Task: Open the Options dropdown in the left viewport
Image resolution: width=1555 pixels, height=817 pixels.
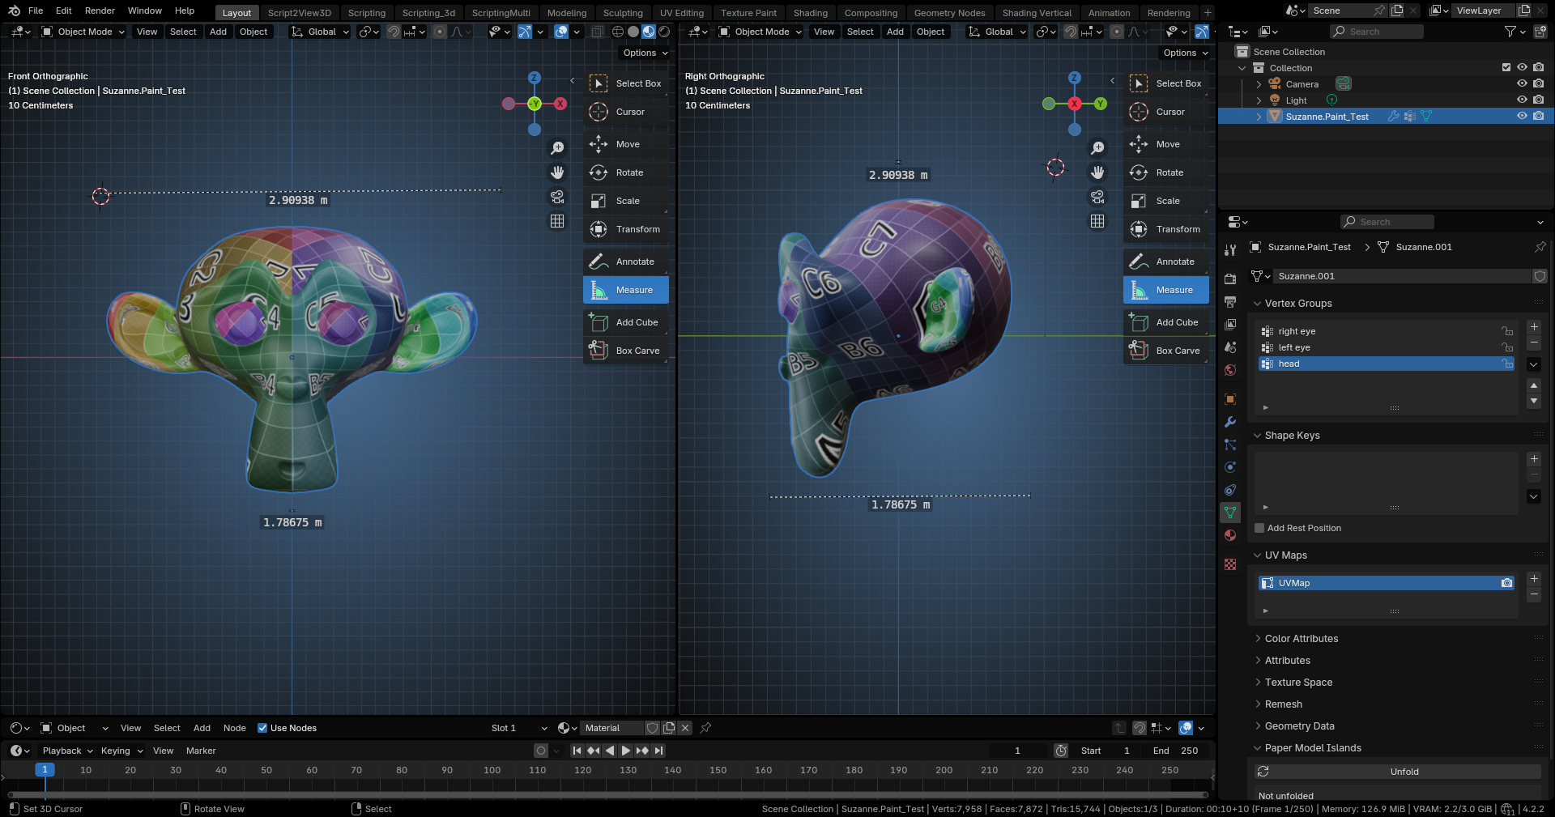Action: [x=645, y=53]
